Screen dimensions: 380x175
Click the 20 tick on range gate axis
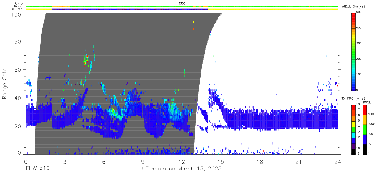tap(18, 126)
